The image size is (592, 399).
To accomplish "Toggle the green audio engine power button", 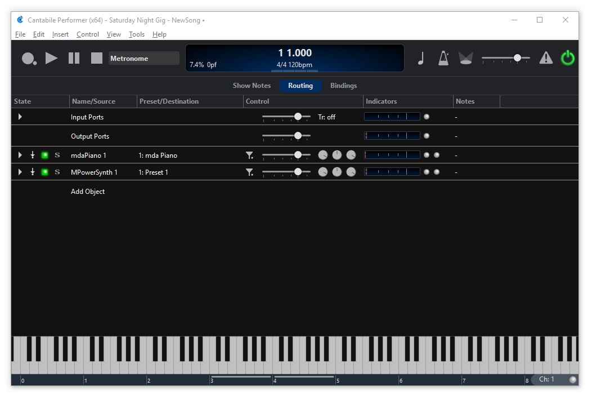I will pos(567,58).
